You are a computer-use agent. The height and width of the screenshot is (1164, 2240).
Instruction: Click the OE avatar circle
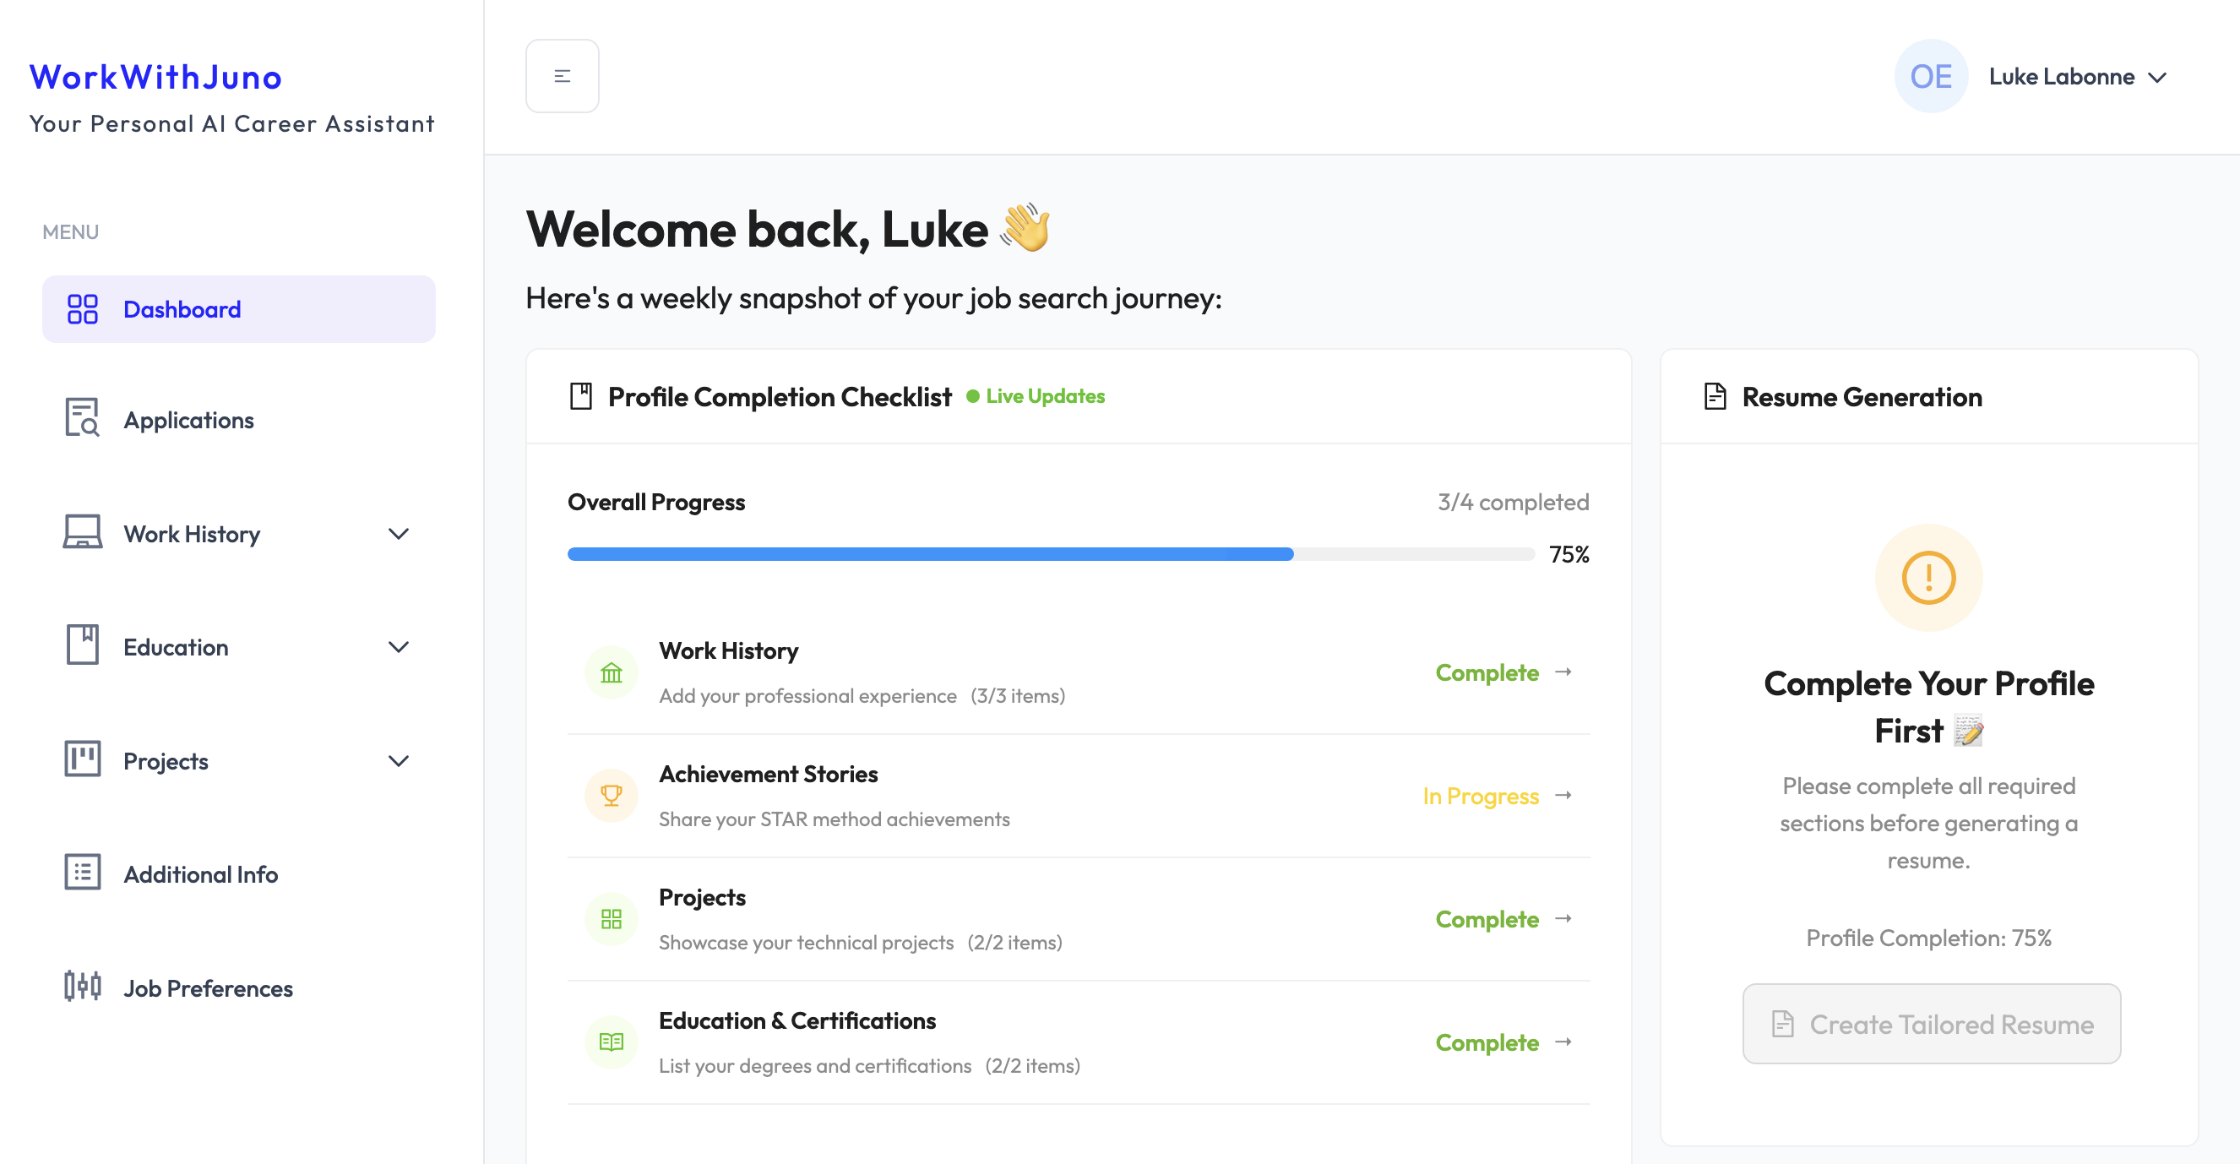(1932, 77)
